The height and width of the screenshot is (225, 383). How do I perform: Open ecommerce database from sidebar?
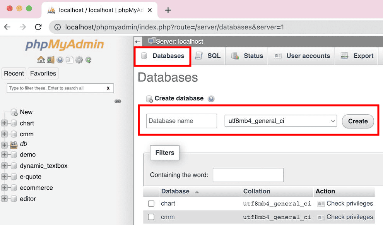click(36, 187)
